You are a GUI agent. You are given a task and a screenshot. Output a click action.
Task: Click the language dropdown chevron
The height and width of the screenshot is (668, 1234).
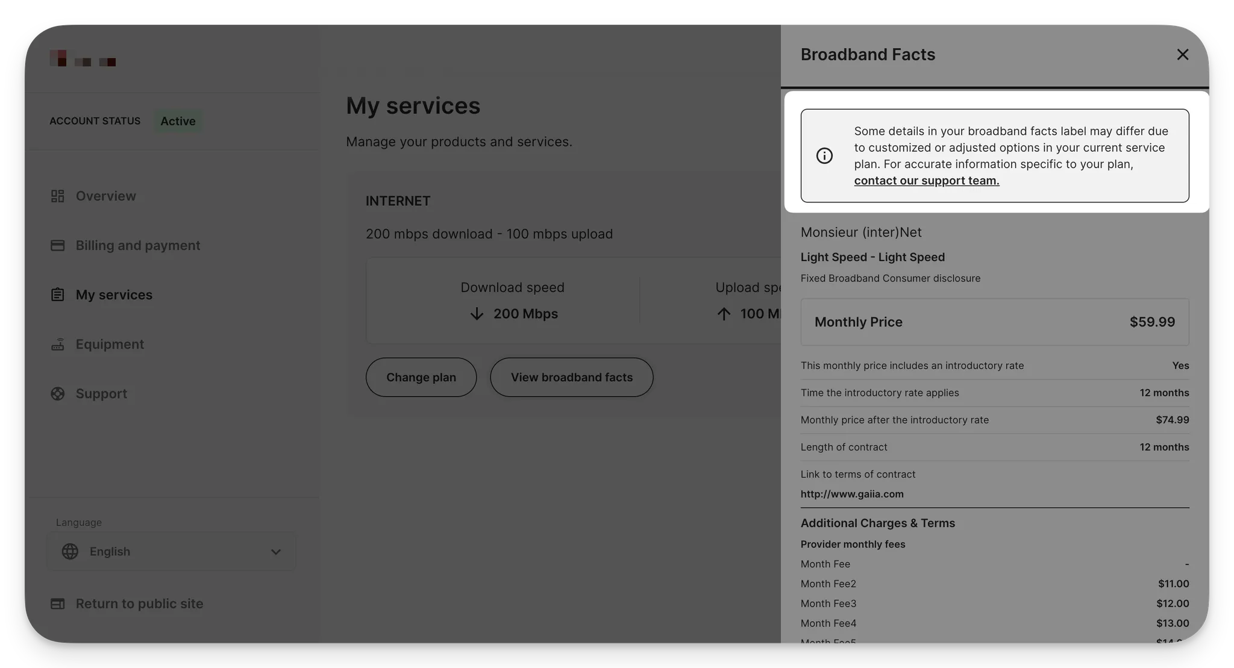(276, 552)
